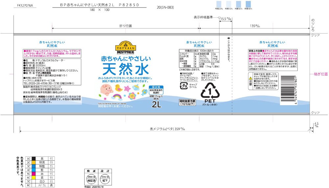Screen dimensions: 329x188
Task: Click the 表メジウム(ベタ) 359mm label
Action: [167, 129]
